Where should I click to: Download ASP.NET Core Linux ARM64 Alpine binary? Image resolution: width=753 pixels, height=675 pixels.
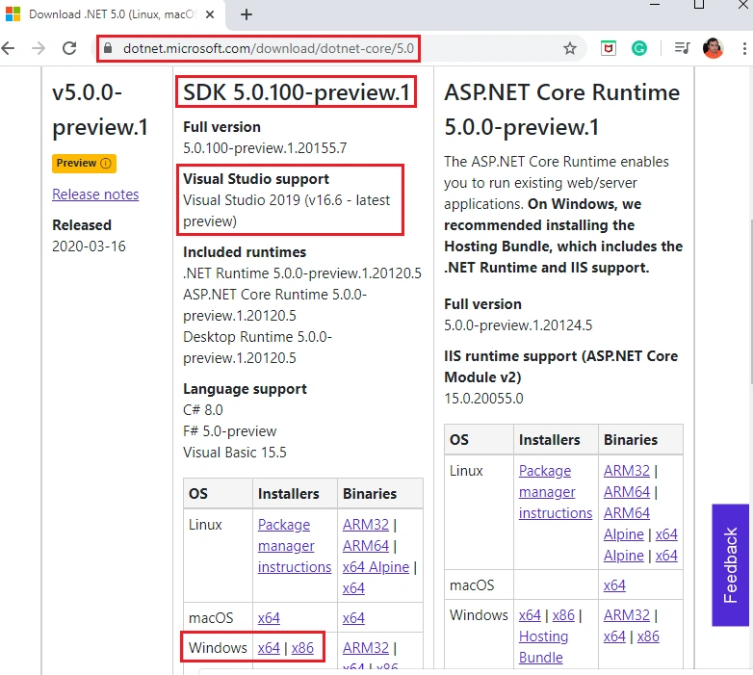pos(627,524)
